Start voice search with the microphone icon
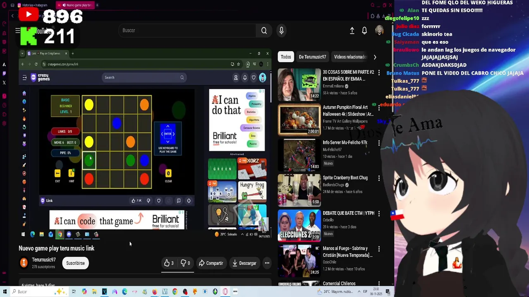Image resolution: width=529 pixels, height=297 pixels. pos(281,31)
